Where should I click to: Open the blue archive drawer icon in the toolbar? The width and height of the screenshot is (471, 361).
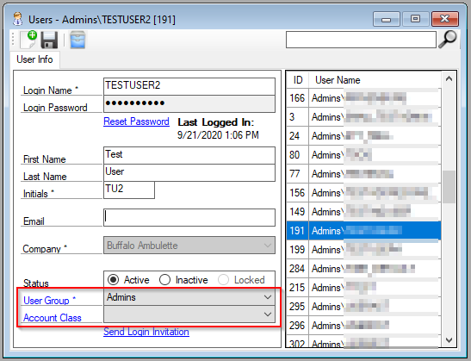77,40
